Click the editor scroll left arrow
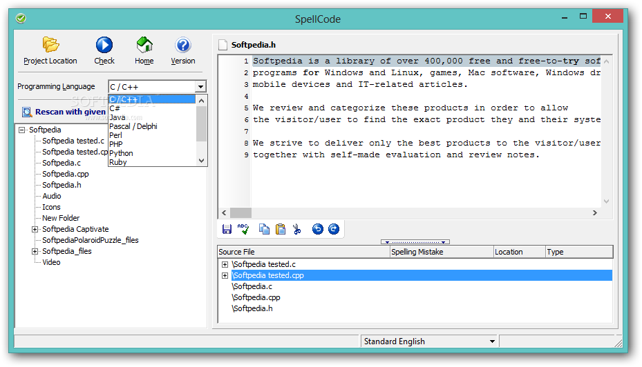This screenshot has width=642, height=367. tap(224, 213)
